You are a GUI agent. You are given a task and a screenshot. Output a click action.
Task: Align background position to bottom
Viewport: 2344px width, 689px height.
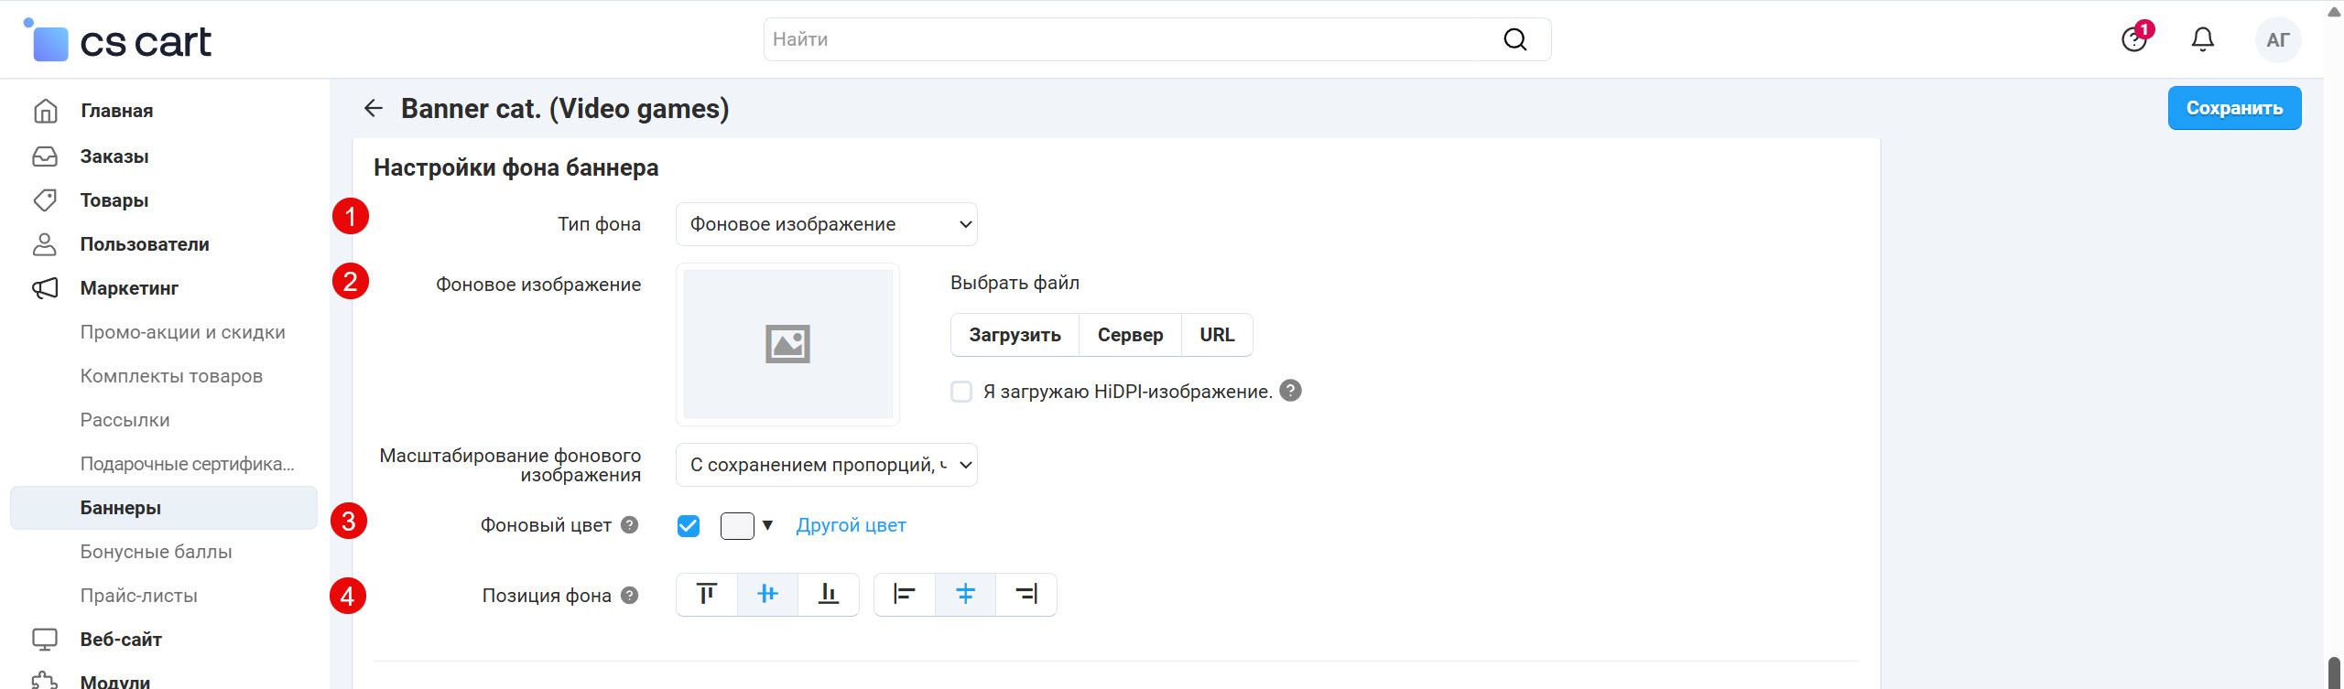(829, 595)
